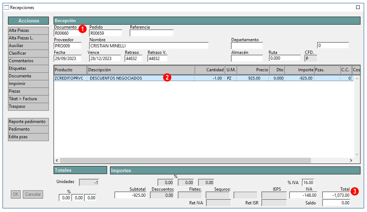Image resolution: width=367 pixels, height=212 pixels.
Task: Click Imprimir to print the reception
Action: 28,84
